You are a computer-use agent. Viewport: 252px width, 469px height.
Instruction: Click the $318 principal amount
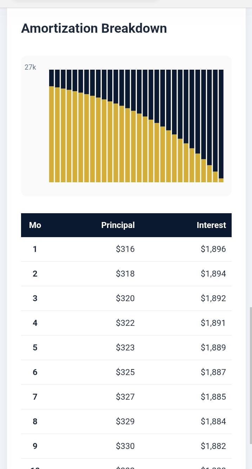coord(125,274)
